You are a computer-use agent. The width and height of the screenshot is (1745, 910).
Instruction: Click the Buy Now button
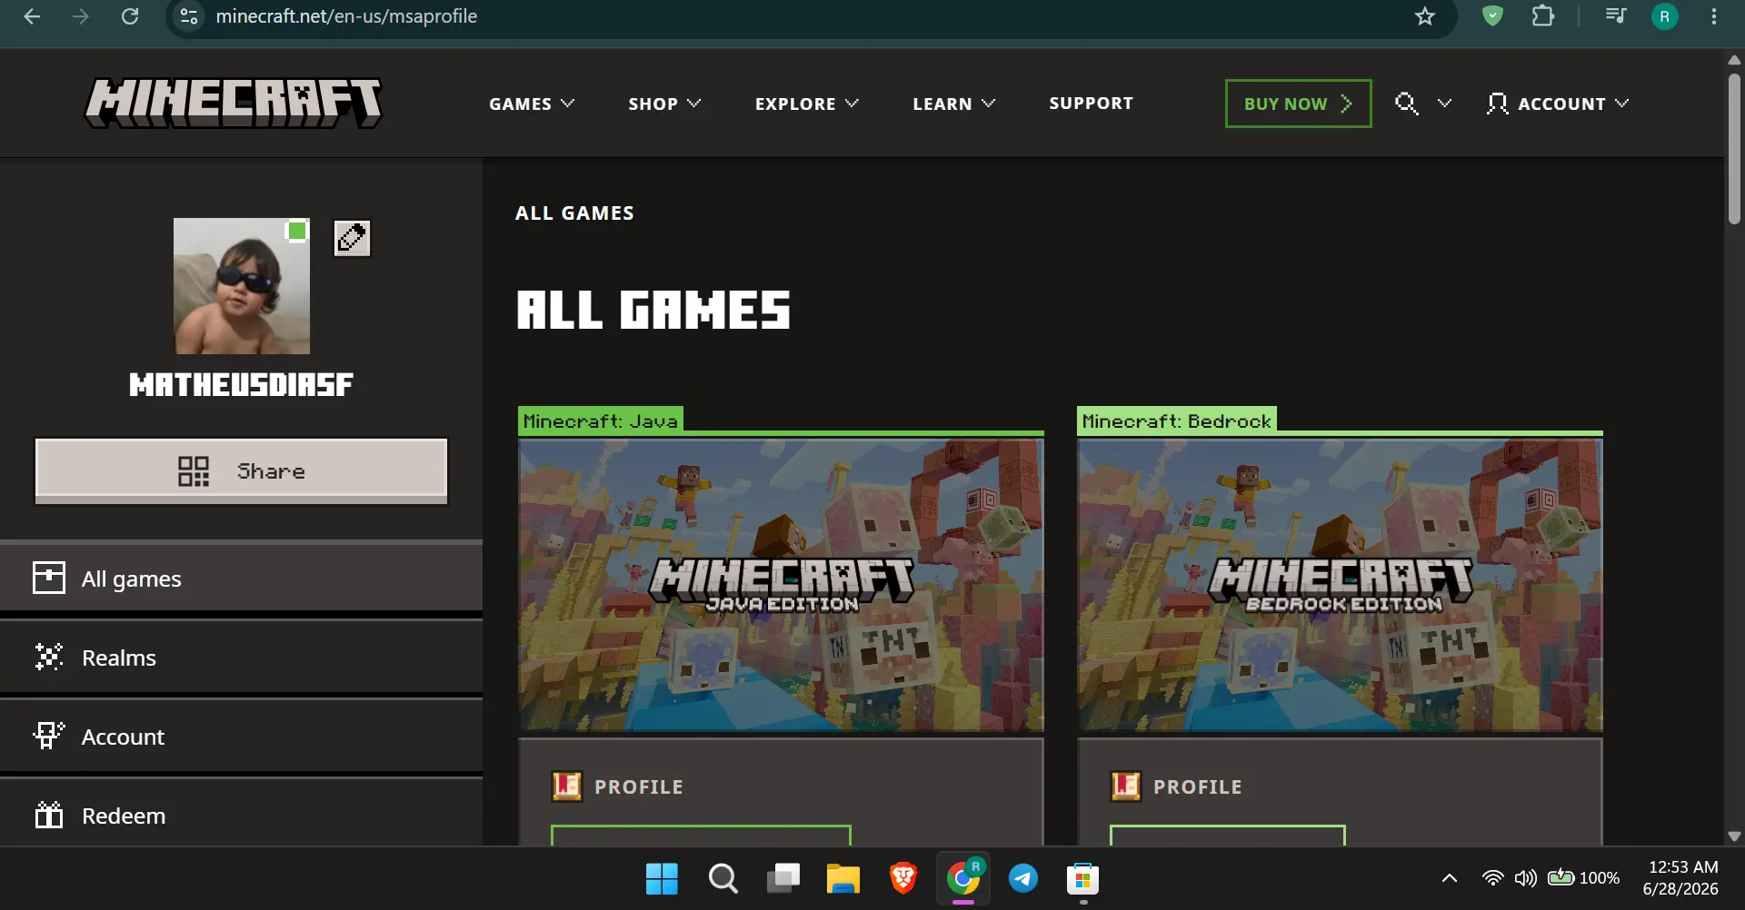click(x=1298, y=104)
